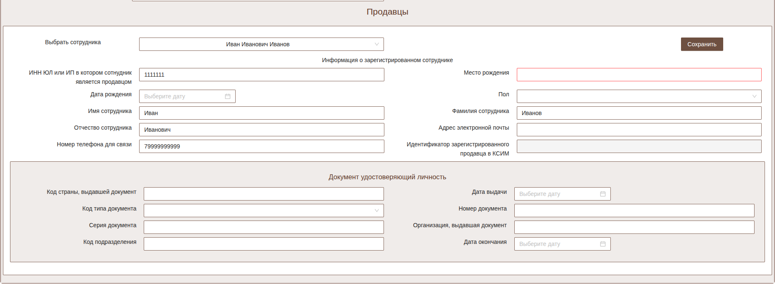Click the Код подразделения field

pyautogui.click(x=263, y=244)
